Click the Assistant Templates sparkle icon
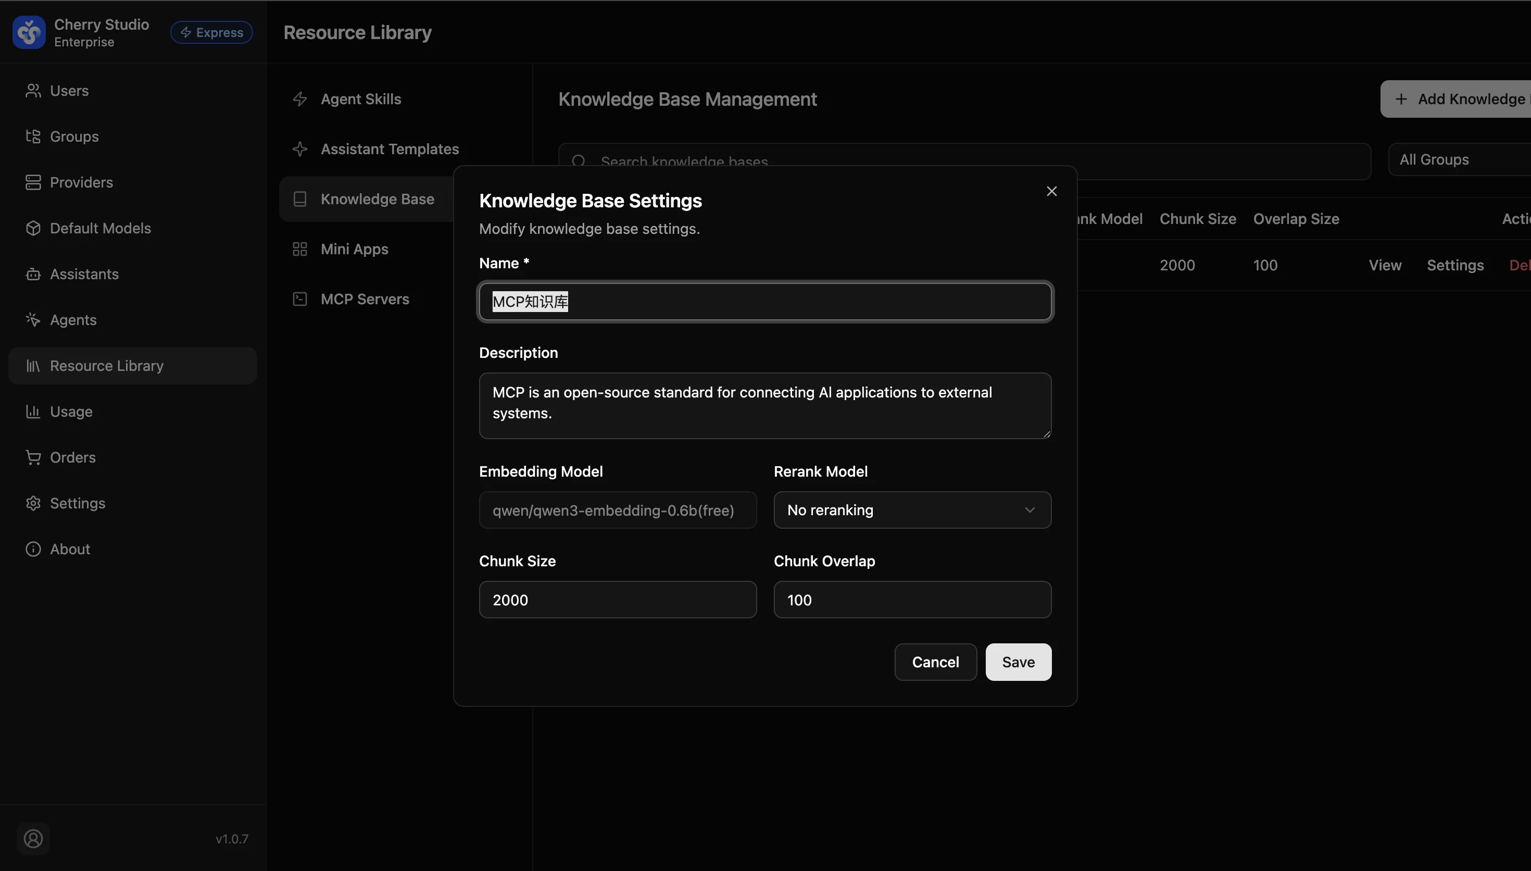Image resolution: width=1531 pixels, height=871 pixels. coord(299,149)
